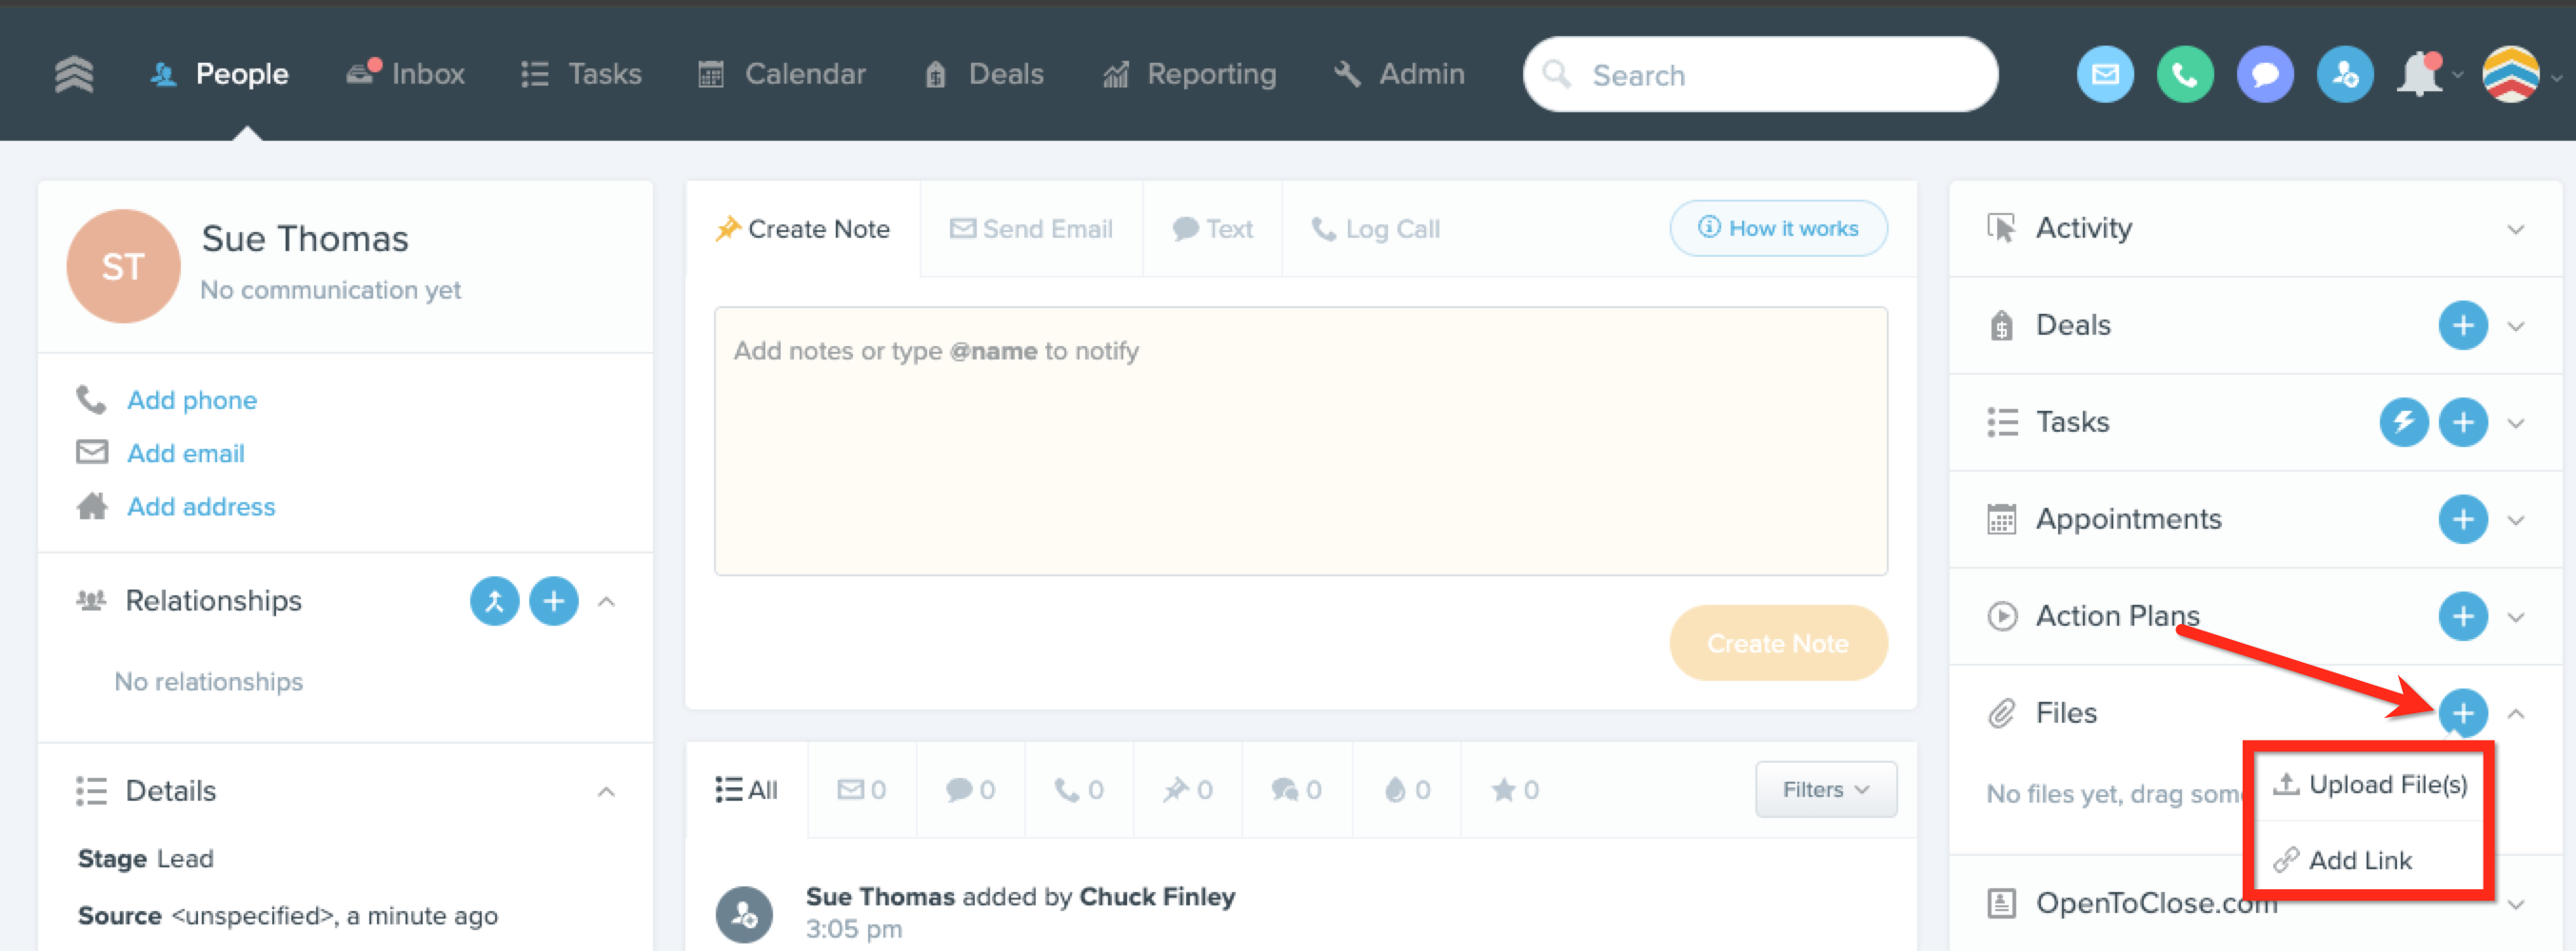
Task: Switch to the Log Call tab
Action: click(1375, 229)
